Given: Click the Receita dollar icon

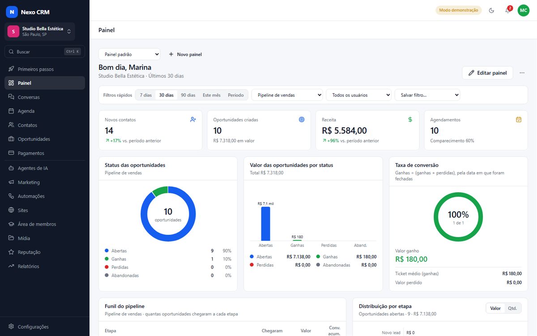Looking at the screenshot, I should pos(410,120).
